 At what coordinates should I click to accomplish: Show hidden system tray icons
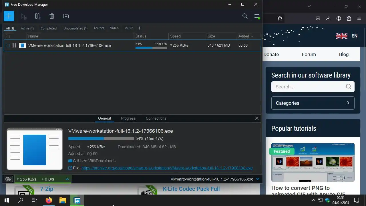[313, 200]
